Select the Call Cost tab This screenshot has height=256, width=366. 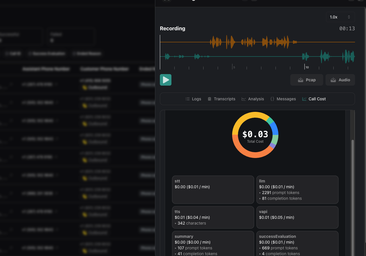pos(314,99)
